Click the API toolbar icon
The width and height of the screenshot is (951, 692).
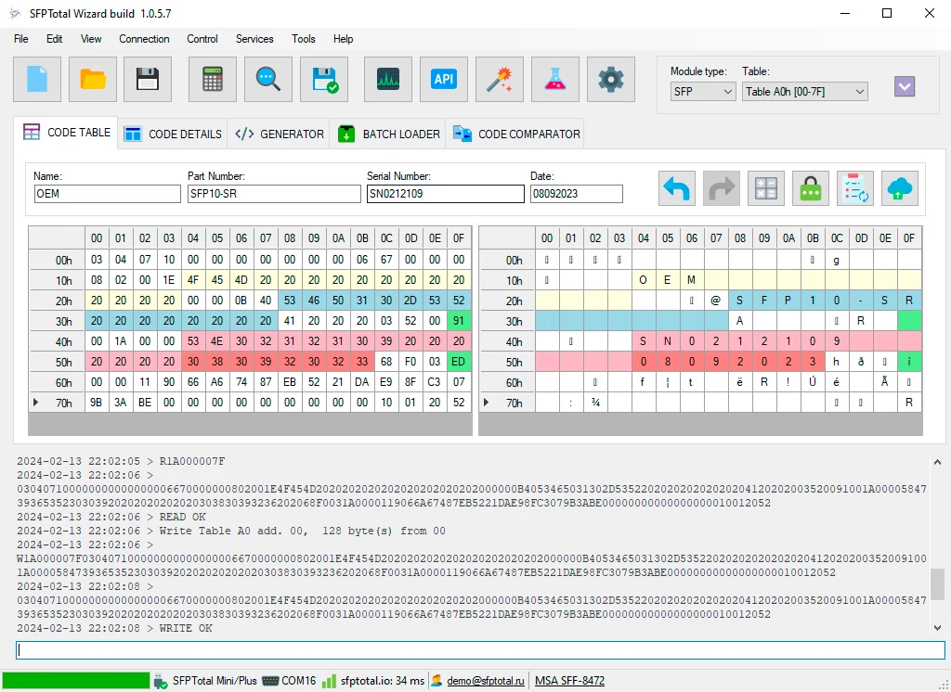tap(444, 80)
